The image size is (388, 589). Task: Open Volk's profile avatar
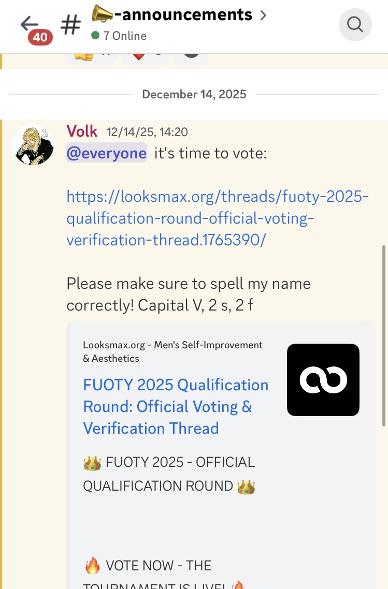(x=33, y=145)
